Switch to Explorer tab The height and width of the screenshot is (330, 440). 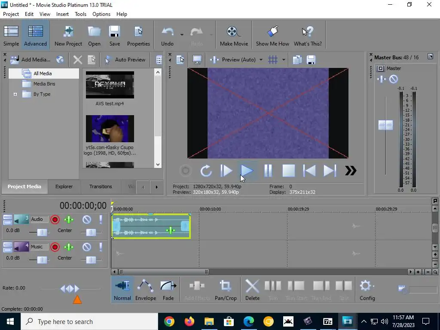point(64,186)
